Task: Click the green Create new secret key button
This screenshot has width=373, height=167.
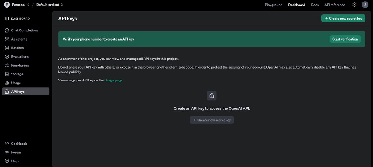Action: [343, 18]
